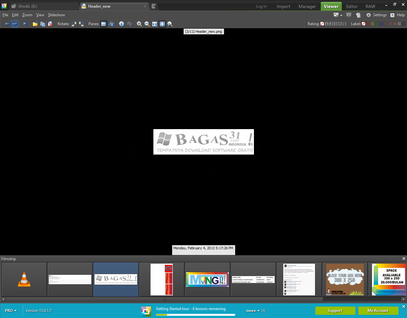The height and width of the screenshot is (318, 407).
Task: Select the red vertical banner thumbnail
Action: [x=162, y=280]
